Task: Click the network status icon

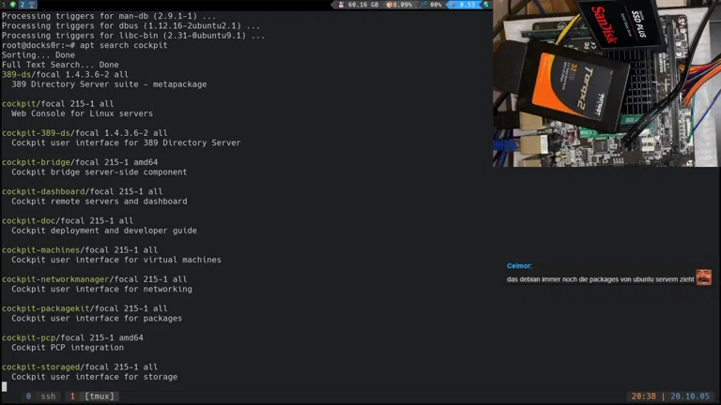Action: tap(423, 5)
